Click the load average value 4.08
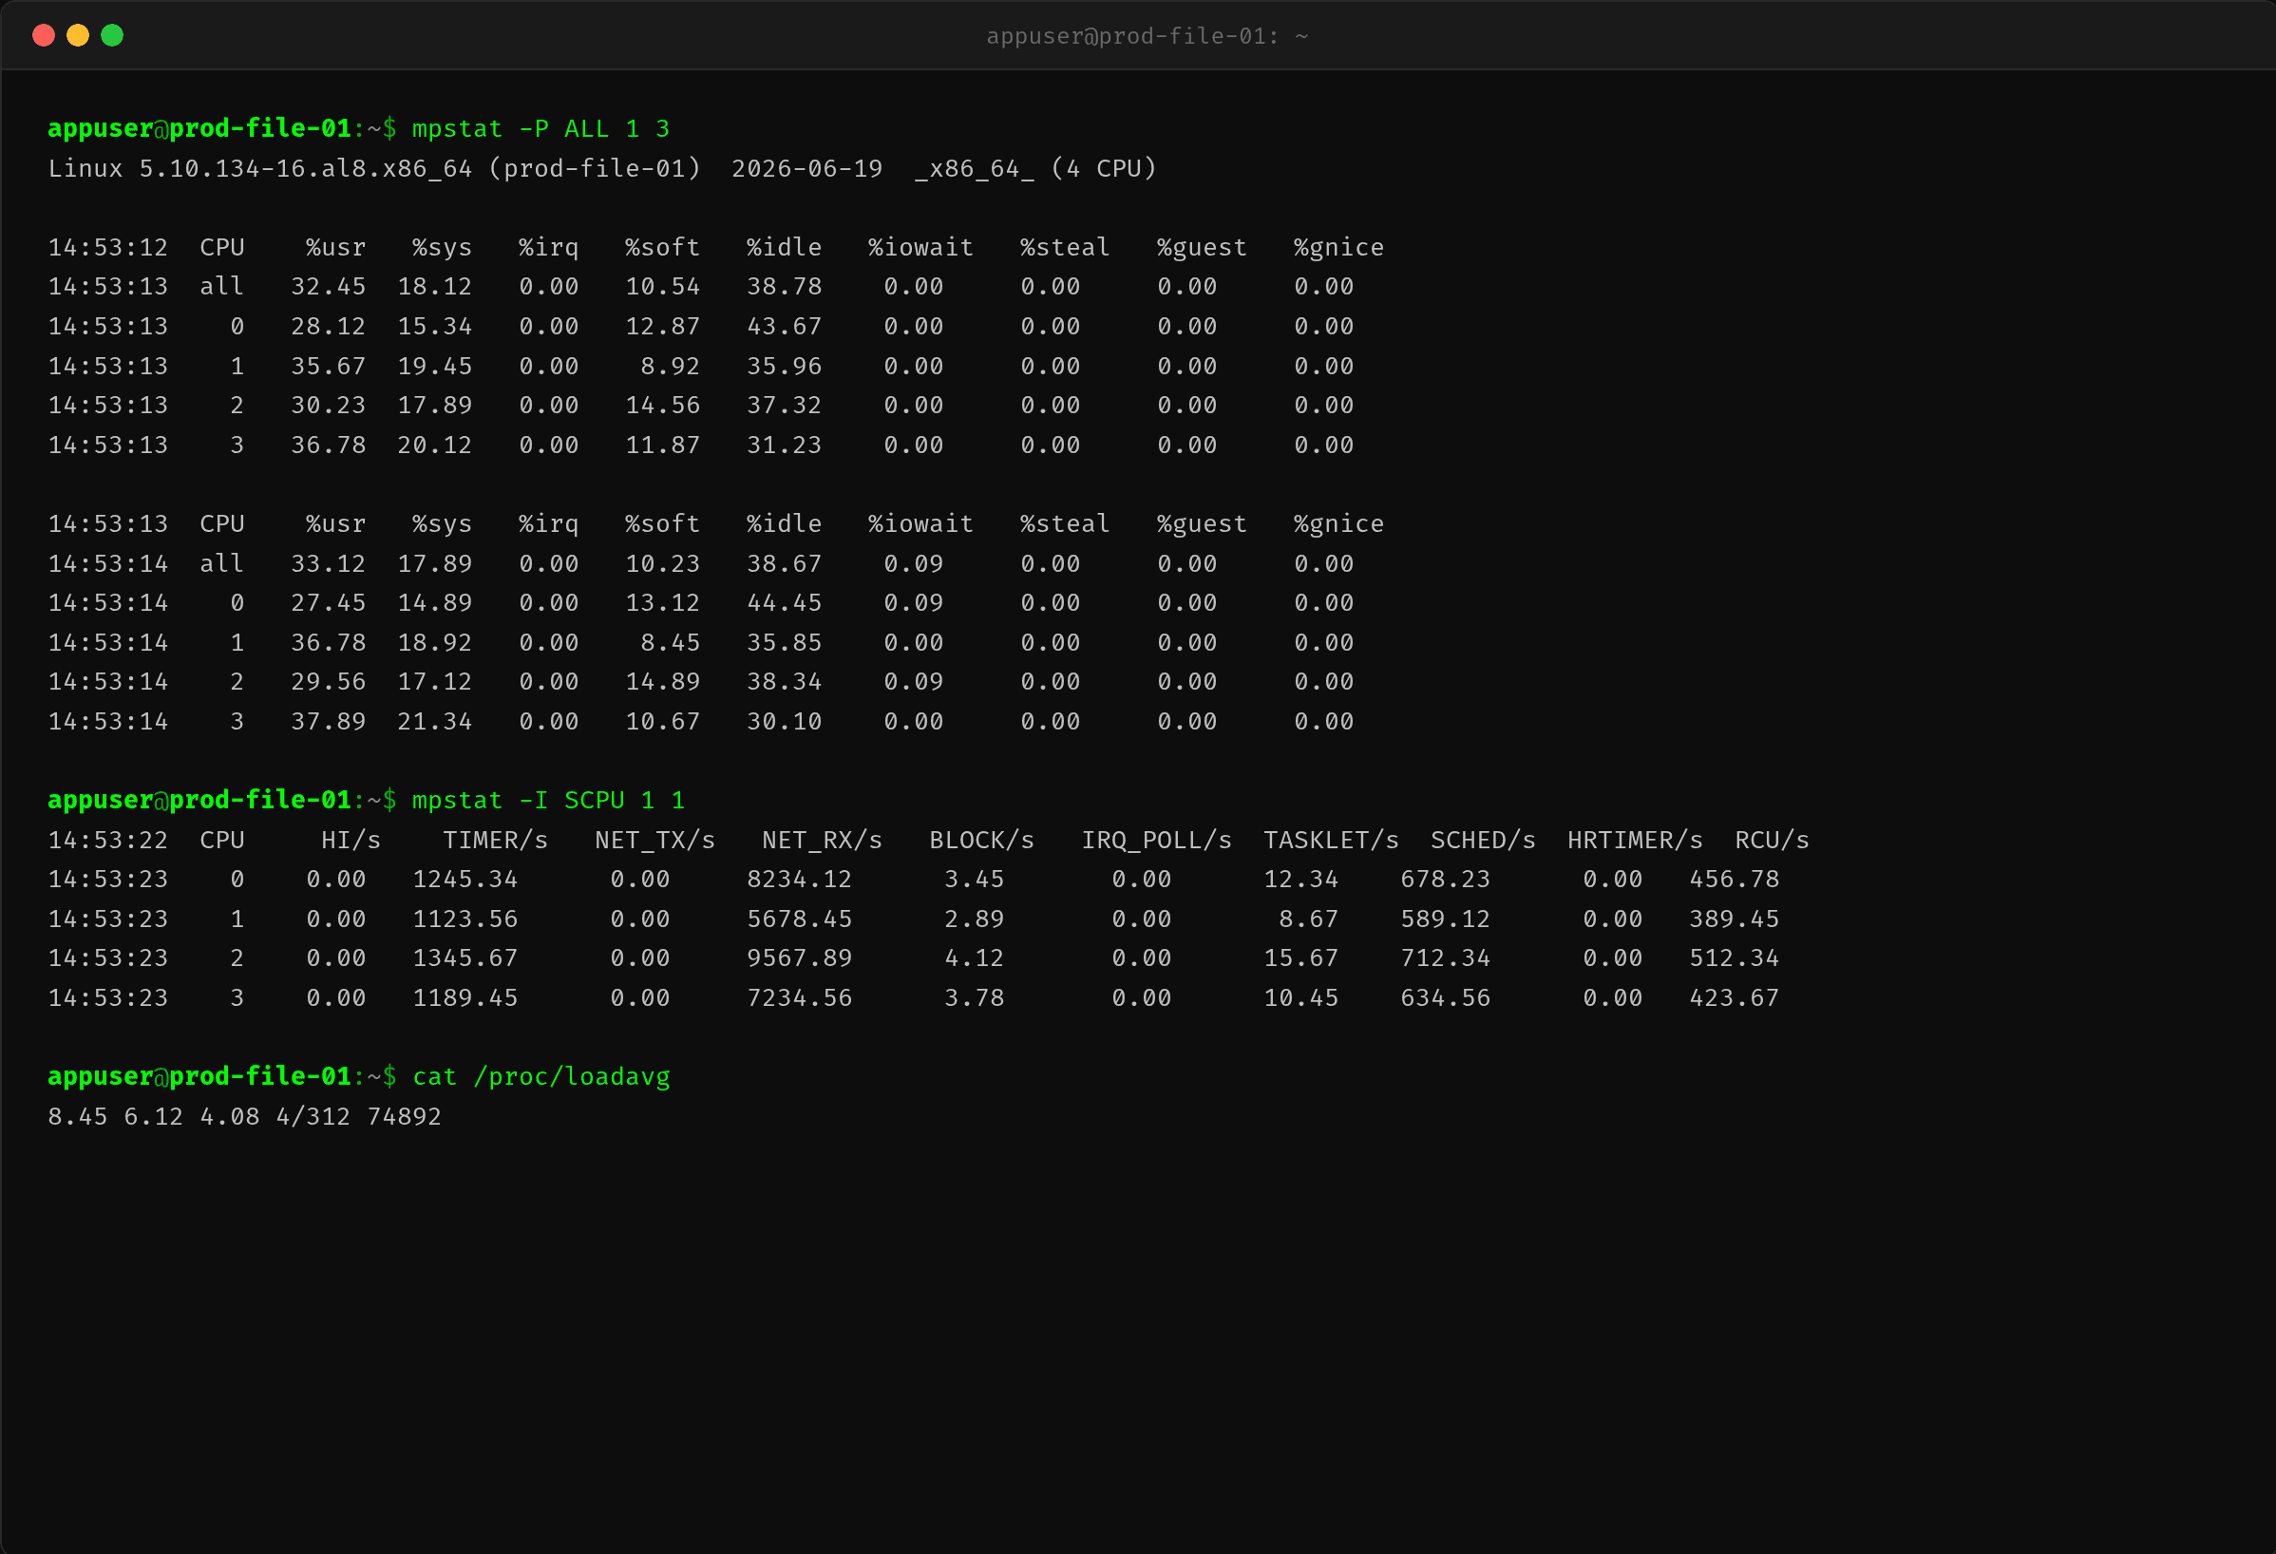 [x=229, y=1116]
